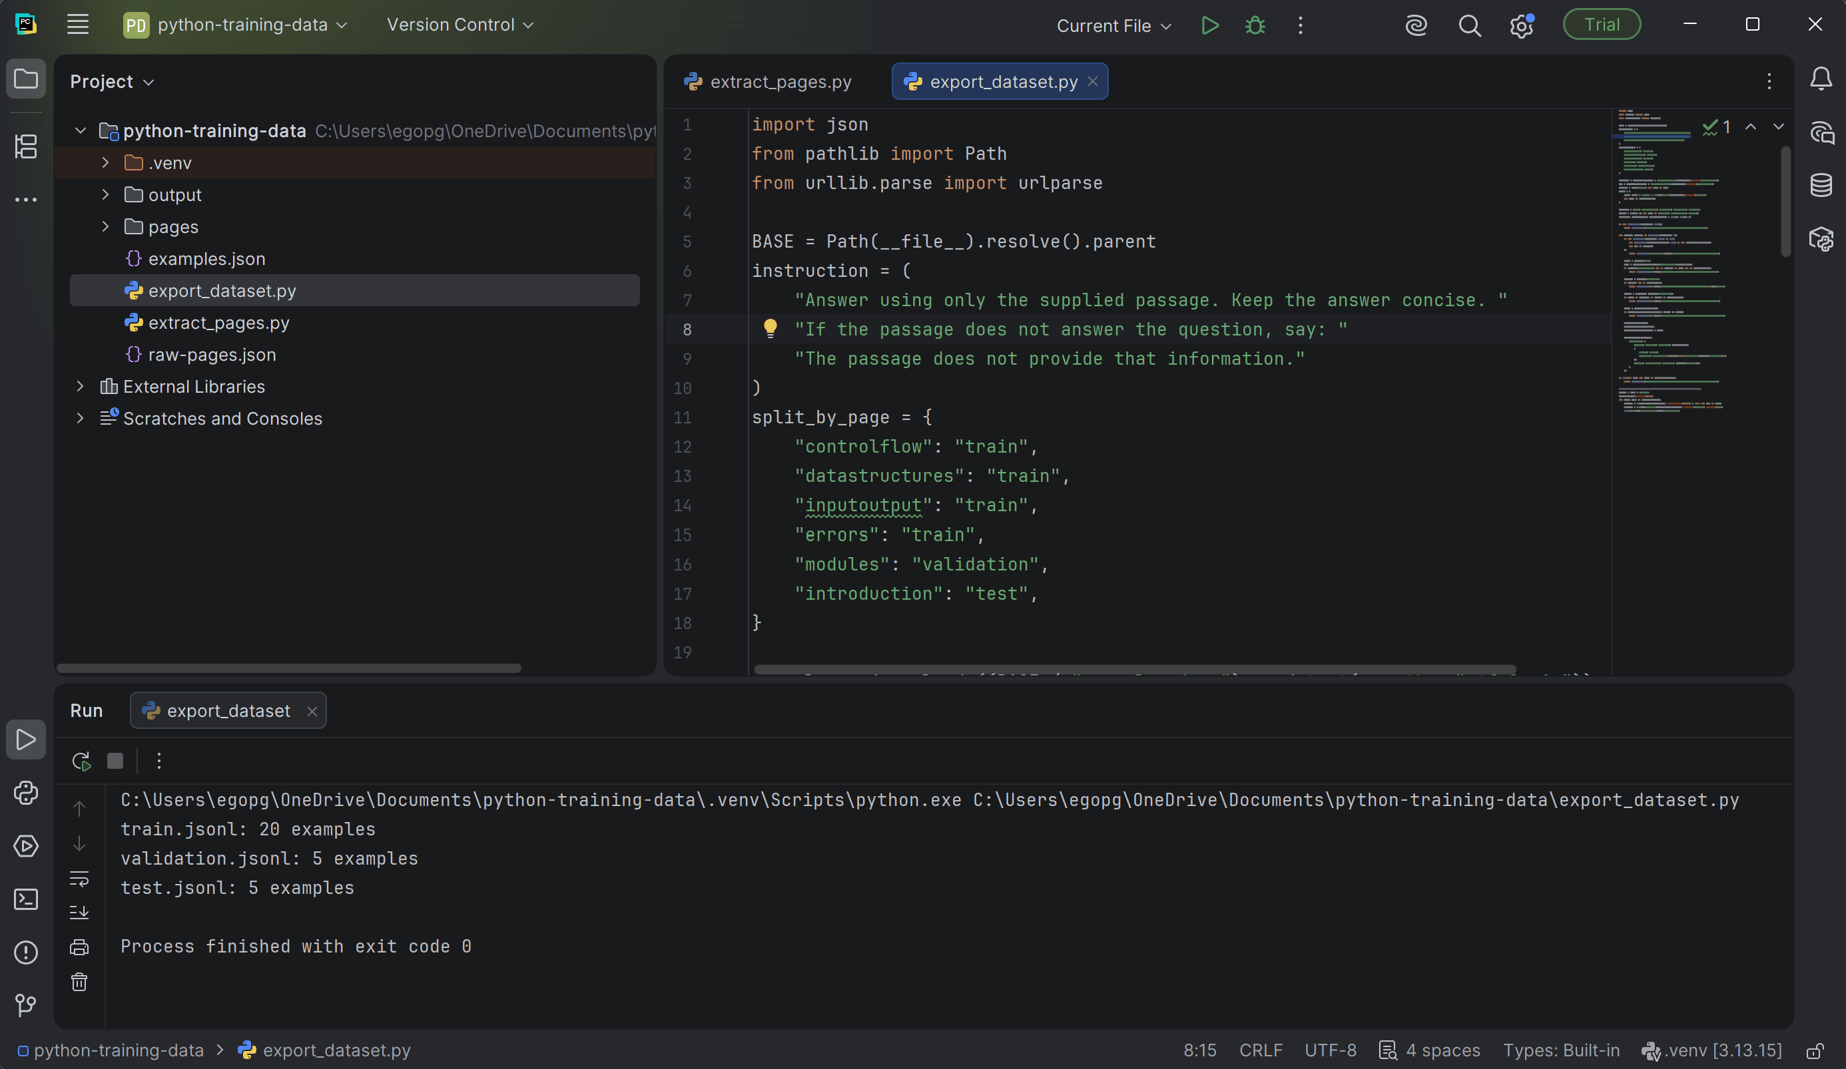Open the Structure tool window
Image resolution: width=1846 pixels, height=1069 pixels.
[25, 146]
